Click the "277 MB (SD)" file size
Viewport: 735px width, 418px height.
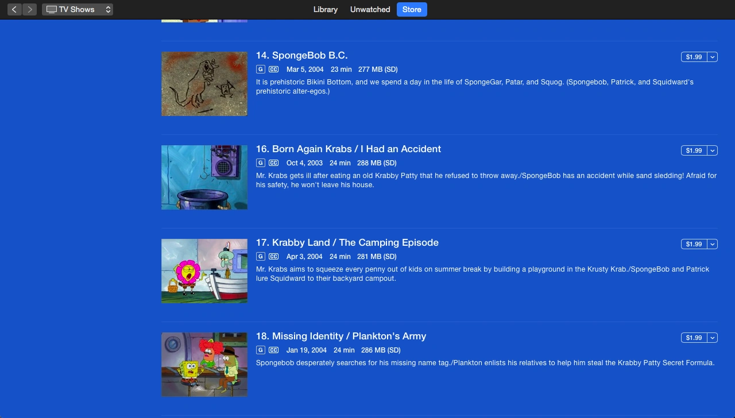378,69
